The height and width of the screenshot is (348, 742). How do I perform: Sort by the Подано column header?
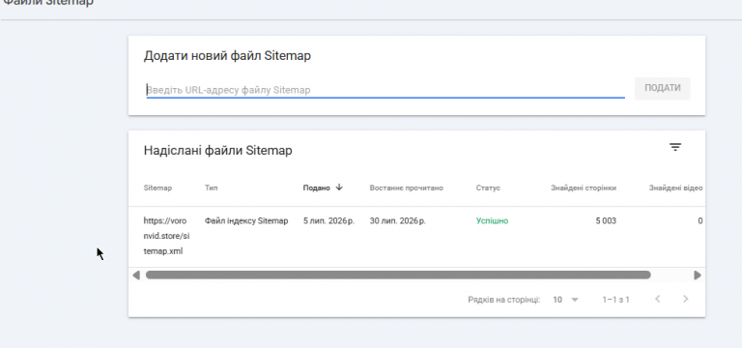coord(316,188)
